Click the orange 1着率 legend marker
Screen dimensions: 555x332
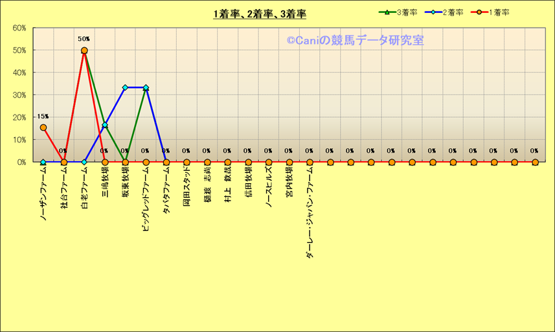(x=478, y=12)
